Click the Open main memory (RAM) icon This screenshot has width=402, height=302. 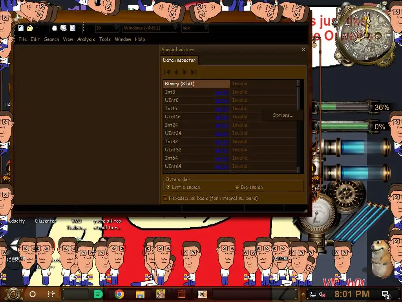tap(54, 28)
